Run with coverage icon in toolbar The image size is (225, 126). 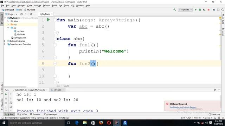(x=204, y=10)
